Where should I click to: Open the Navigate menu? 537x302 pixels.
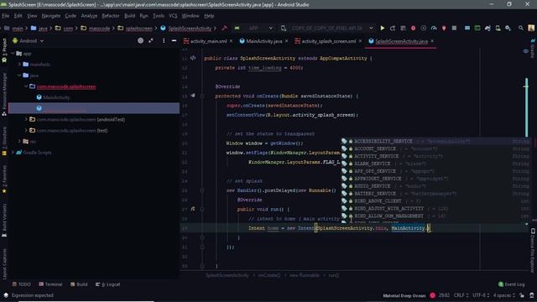pos(51,16)
